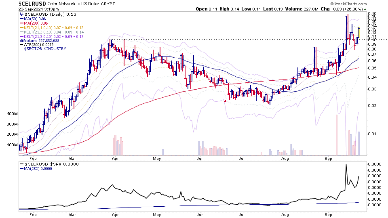388x218 pixels.
Task: Click the 0.05 price axis label
Action: click(372, 68)
